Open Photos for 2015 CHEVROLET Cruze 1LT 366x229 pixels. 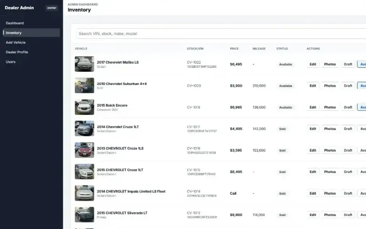tap(330, 172)
